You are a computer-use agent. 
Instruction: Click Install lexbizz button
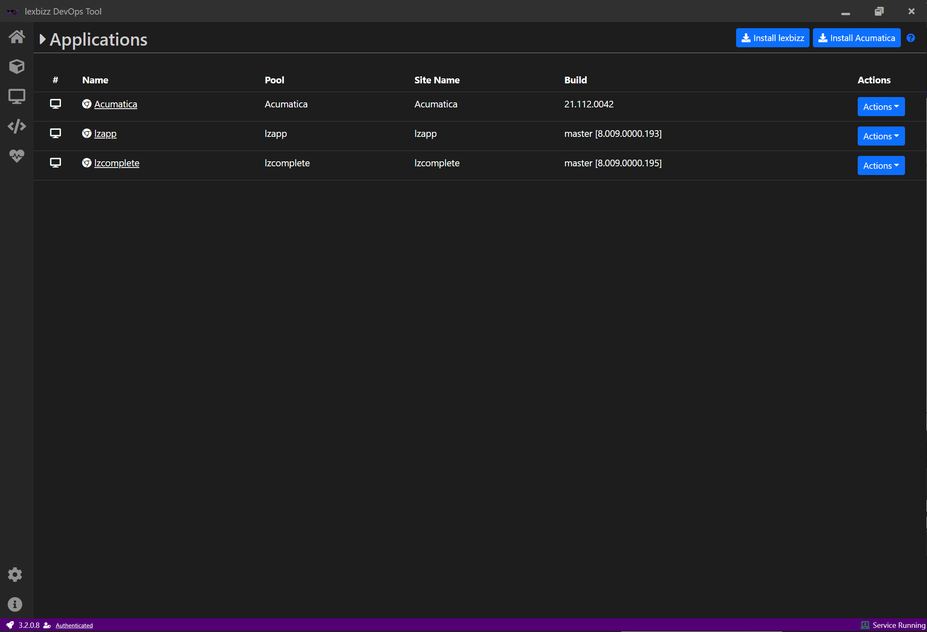(x=773, y=38)
